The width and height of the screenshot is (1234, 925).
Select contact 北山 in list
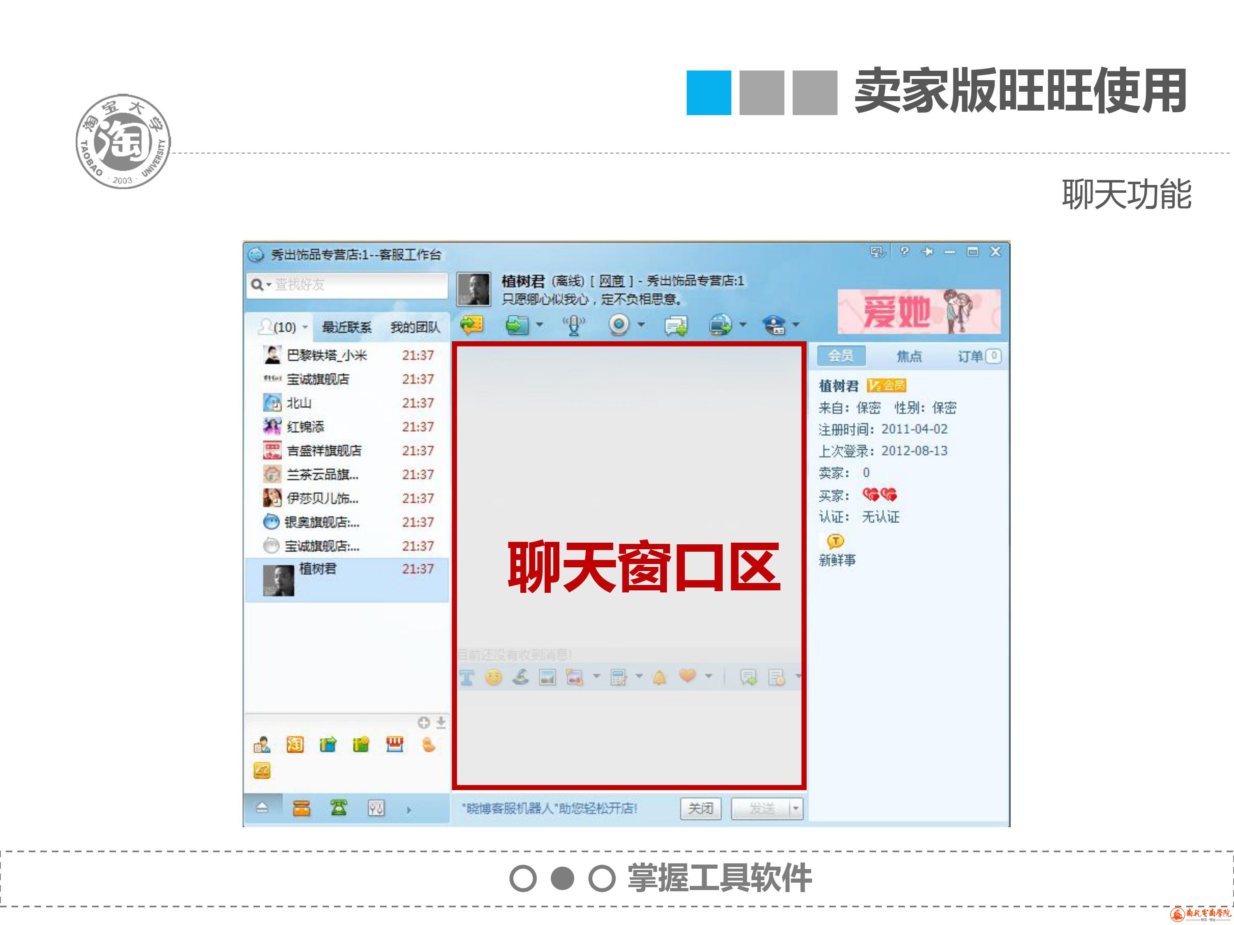347,402
